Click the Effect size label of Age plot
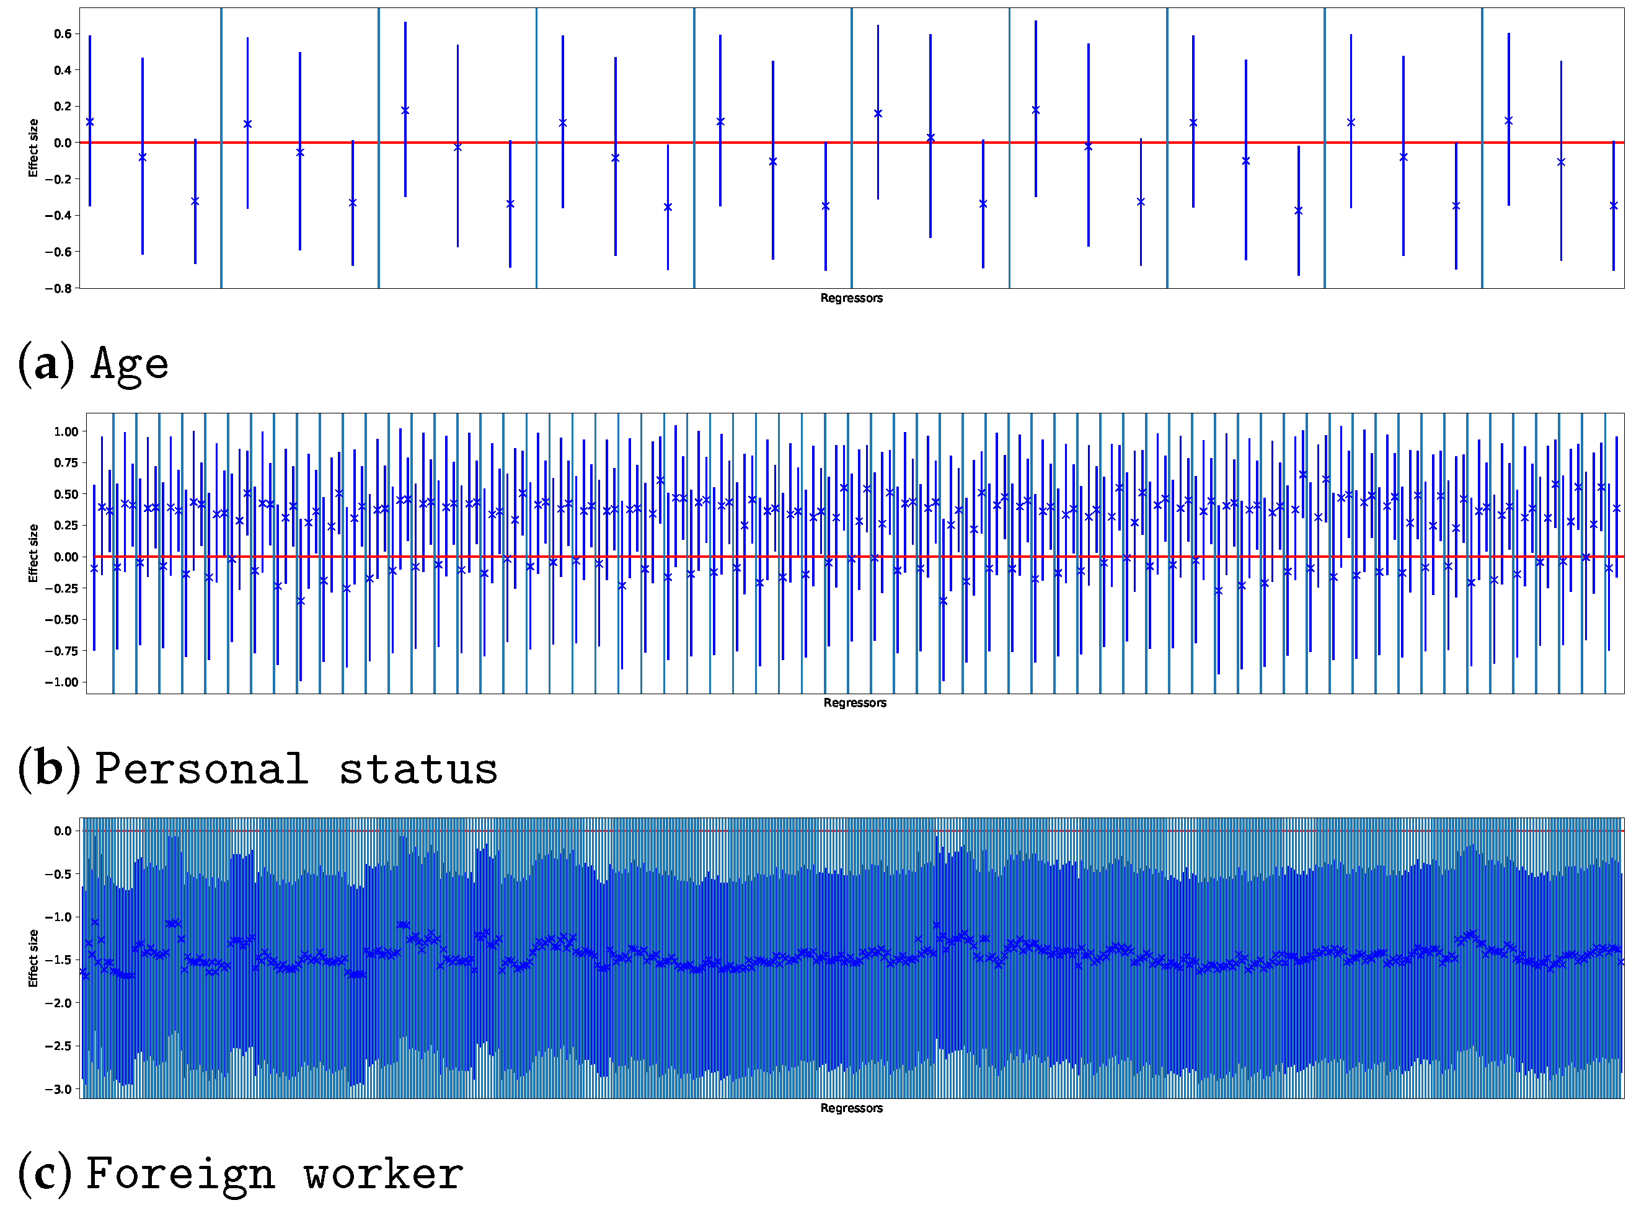Screen dimensions: 1644x1213 click(x=33, y=148)
